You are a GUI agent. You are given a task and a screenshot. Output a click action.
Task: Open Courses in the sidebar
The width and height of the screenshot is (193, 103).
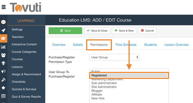coord(17,59)
